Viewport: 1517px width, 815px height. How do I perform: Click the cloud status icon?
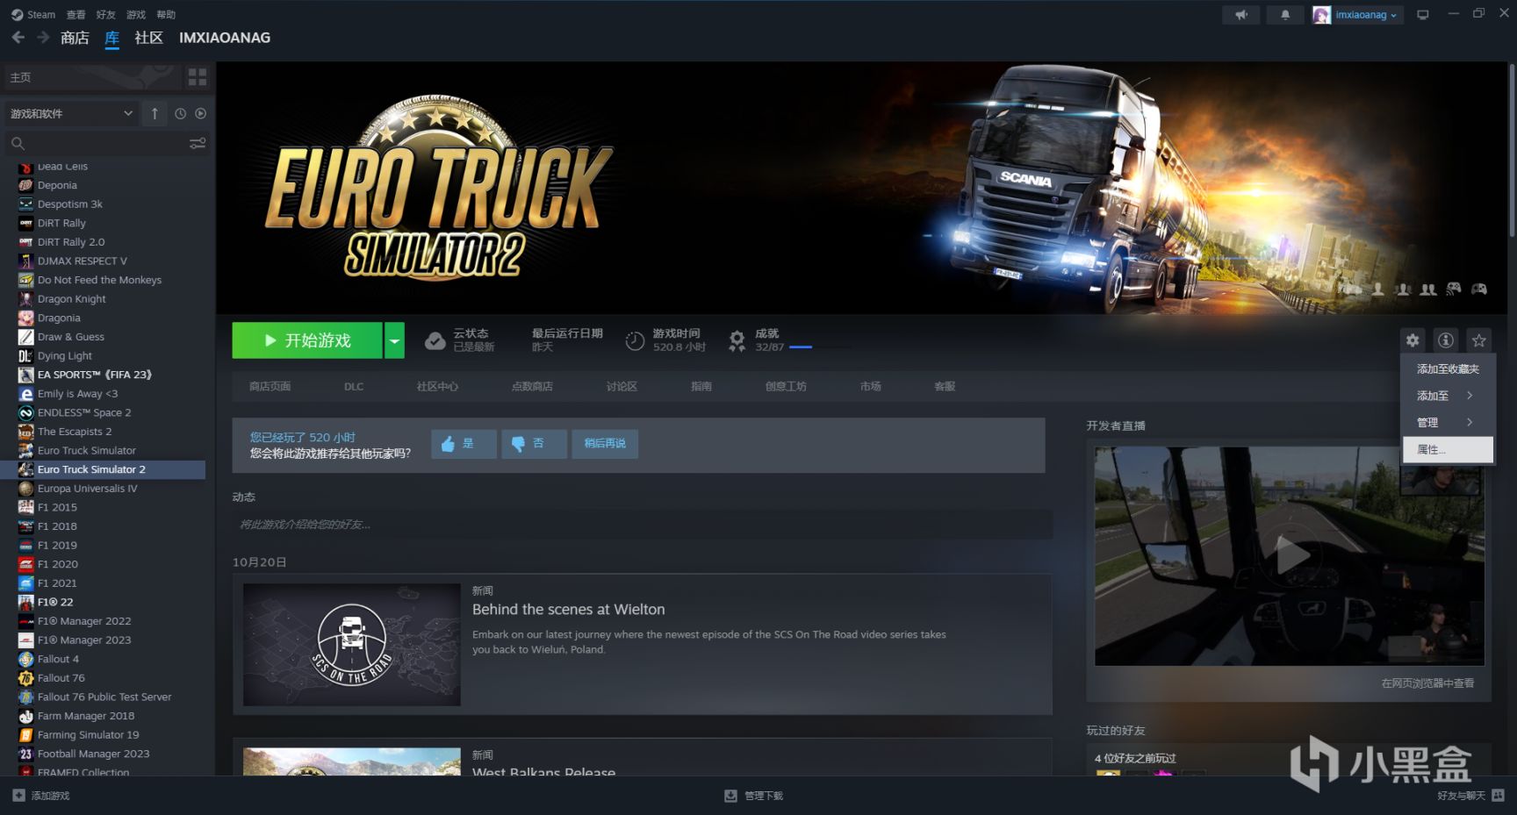tap(435, 341)
